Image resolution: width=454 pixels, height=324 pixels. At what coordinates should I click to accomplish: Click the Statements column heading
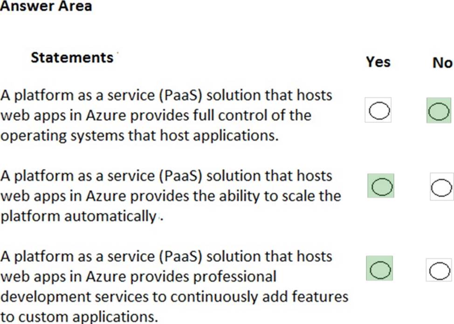click(x=72, y=58)
